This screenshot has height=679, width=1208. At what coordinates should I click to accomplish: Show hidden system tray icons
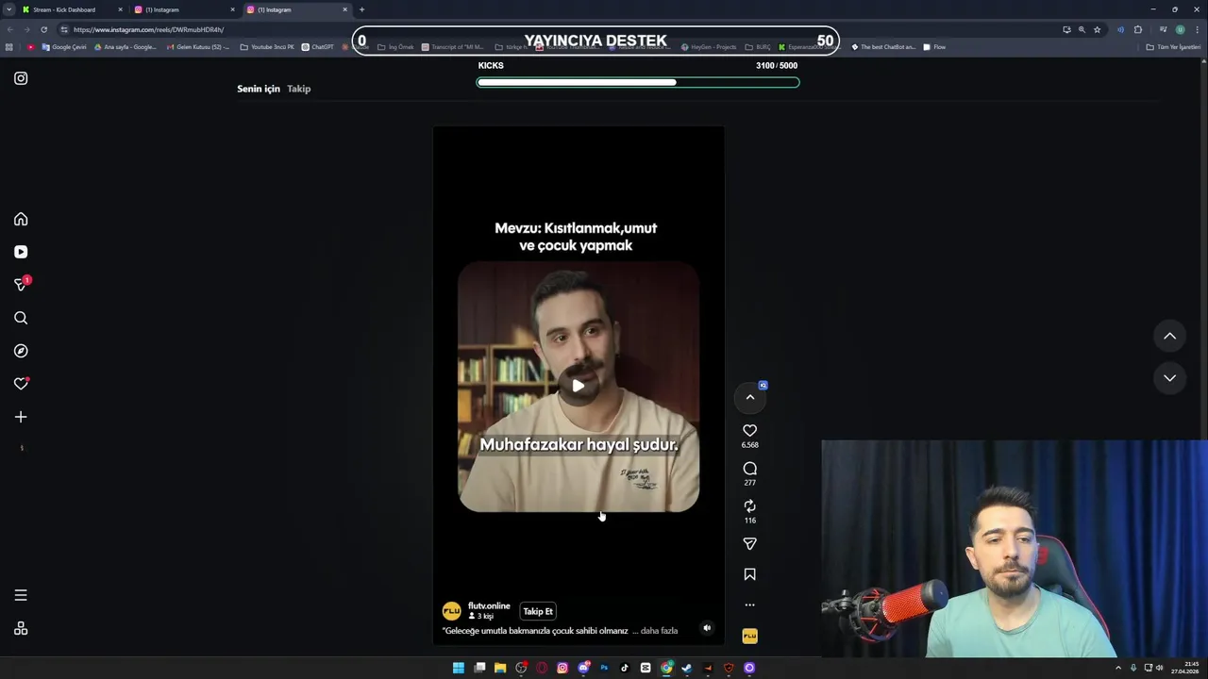pyautogui.click(x=1118, y=668)
